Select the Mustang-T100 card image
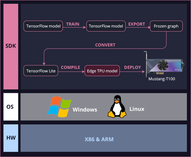 (164, 65)
